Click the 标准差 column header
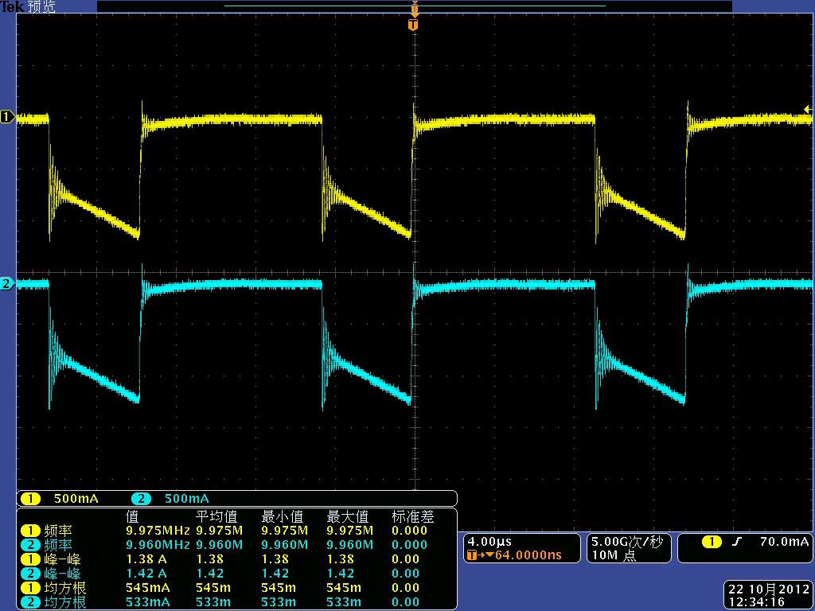 (413, 517)
